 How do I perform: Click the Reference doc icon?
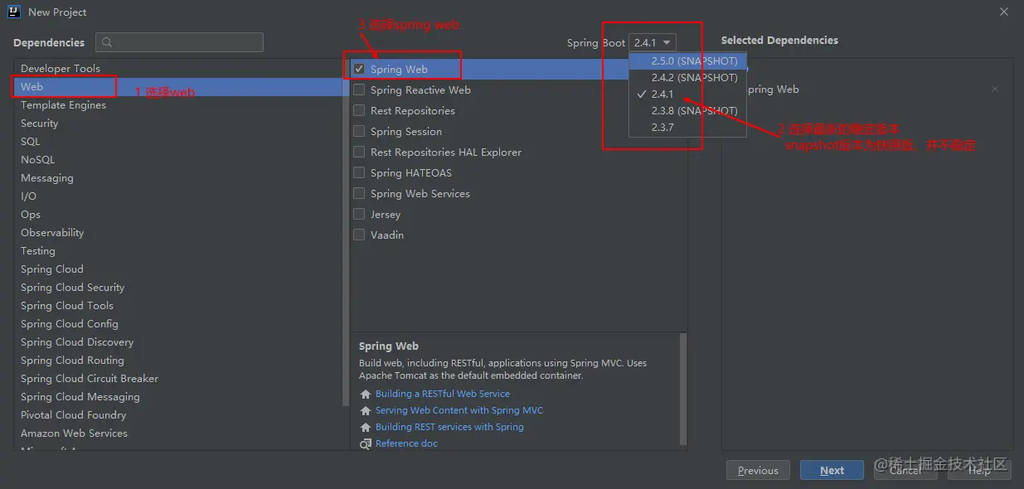click(x=366, y=444)
